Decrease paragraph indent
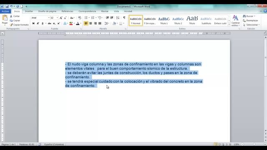The image size is (267, 150). pyautogui.click(x=107, y=17)
